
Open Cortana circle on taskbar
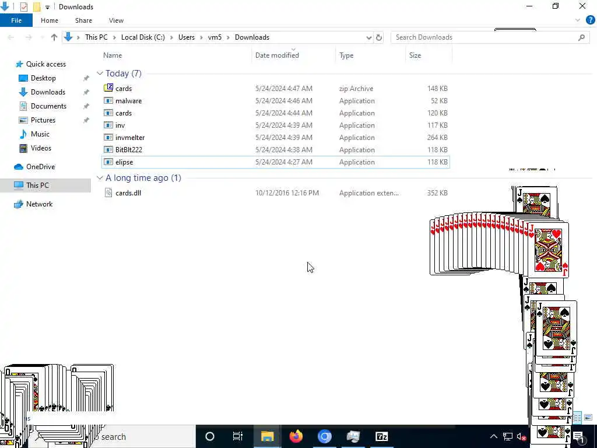click(210, 436)
